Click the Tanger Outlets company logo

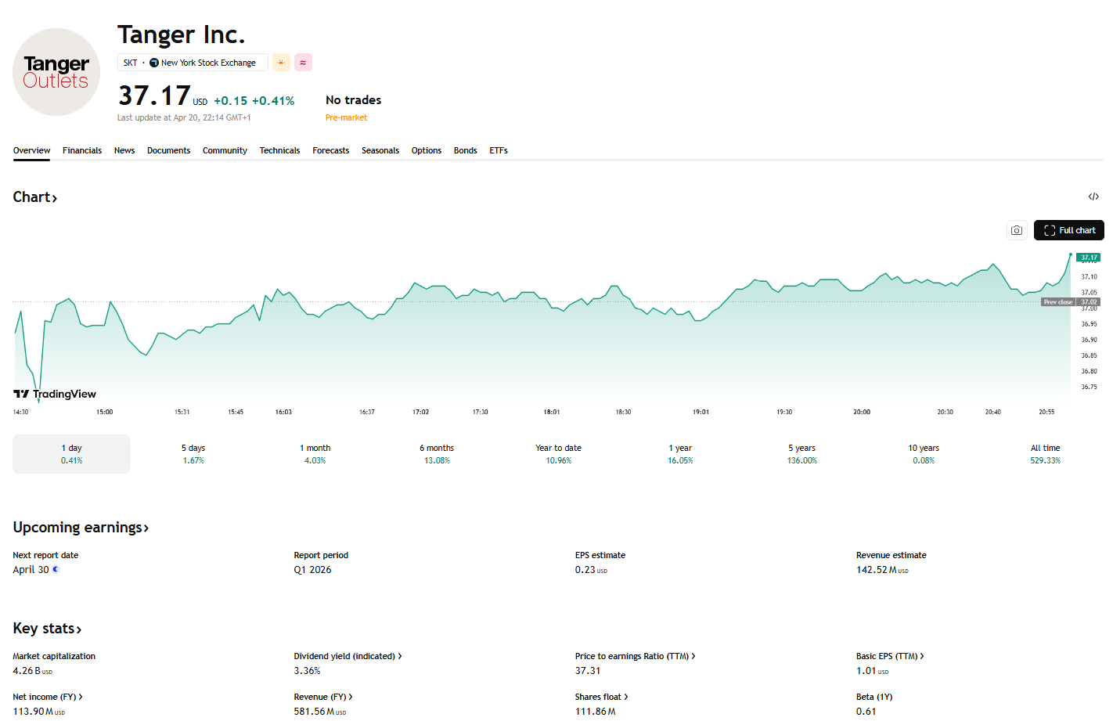(x=56, y=72)
